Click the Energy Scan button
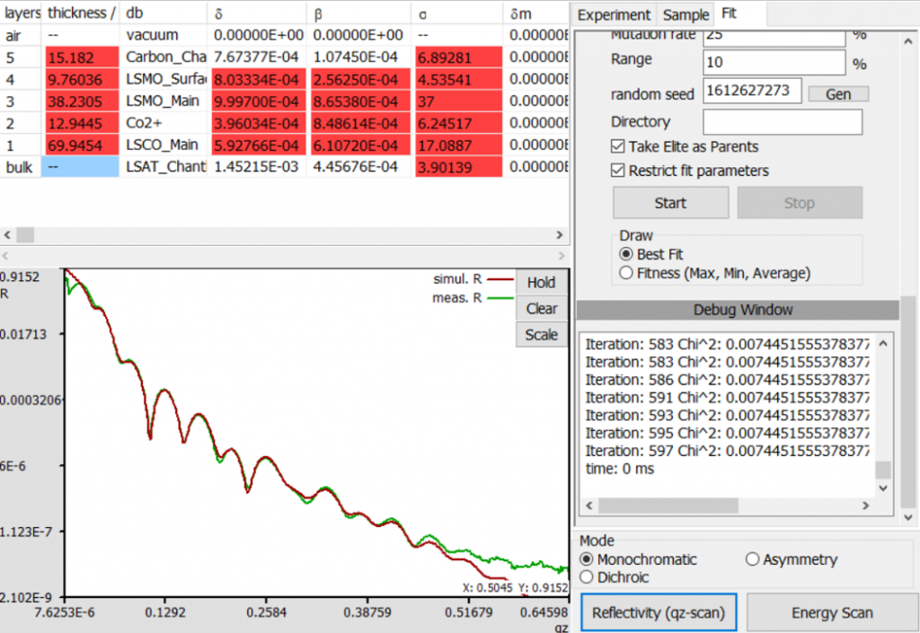 click(x=832, y=613)
